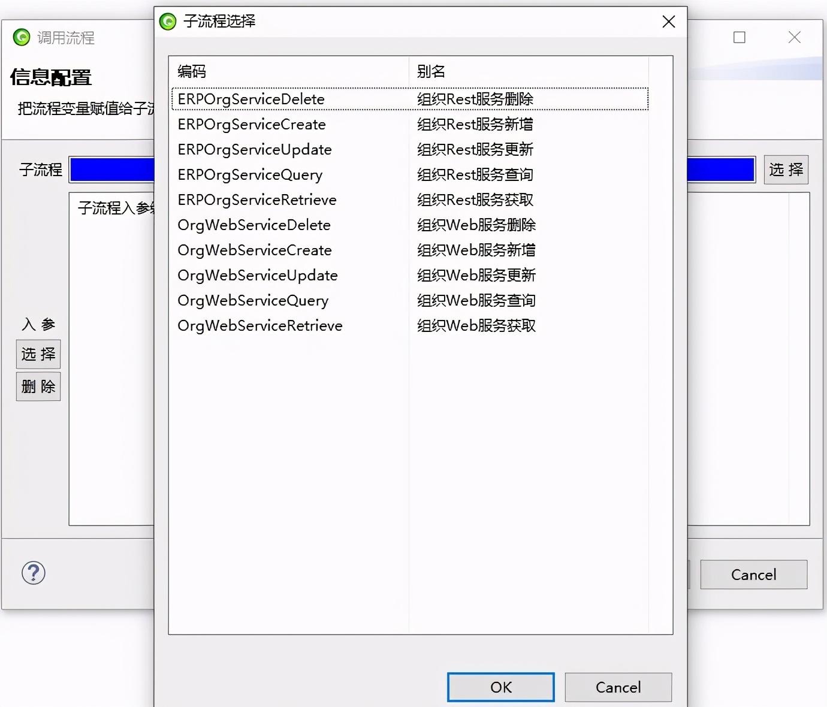Select the OrgWebServiceQuery entry
The width and height of the screenshot is (827, 707).
point(253,300)
